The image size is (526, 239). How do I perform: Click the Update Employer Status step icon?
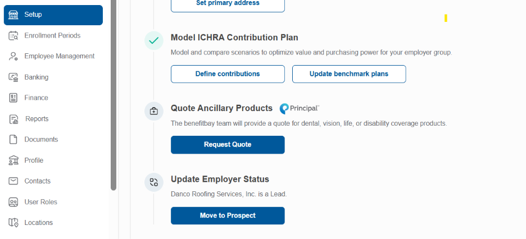[153, 182]
